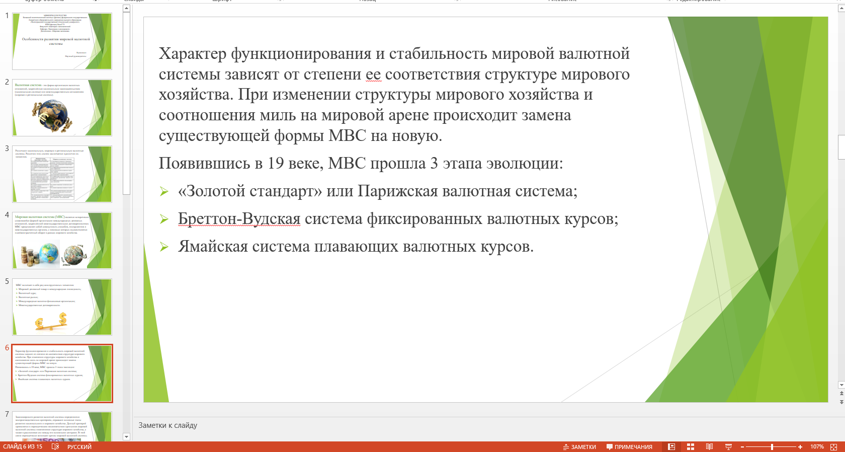The image size is (845, 452).
Task: Click underlined word 'ее' in paragraph
Action: click(x=373, y=74)
